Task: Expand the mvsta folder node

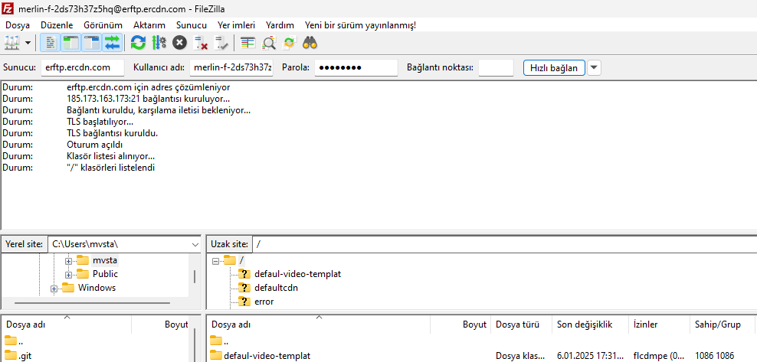Action: (68, 261)
